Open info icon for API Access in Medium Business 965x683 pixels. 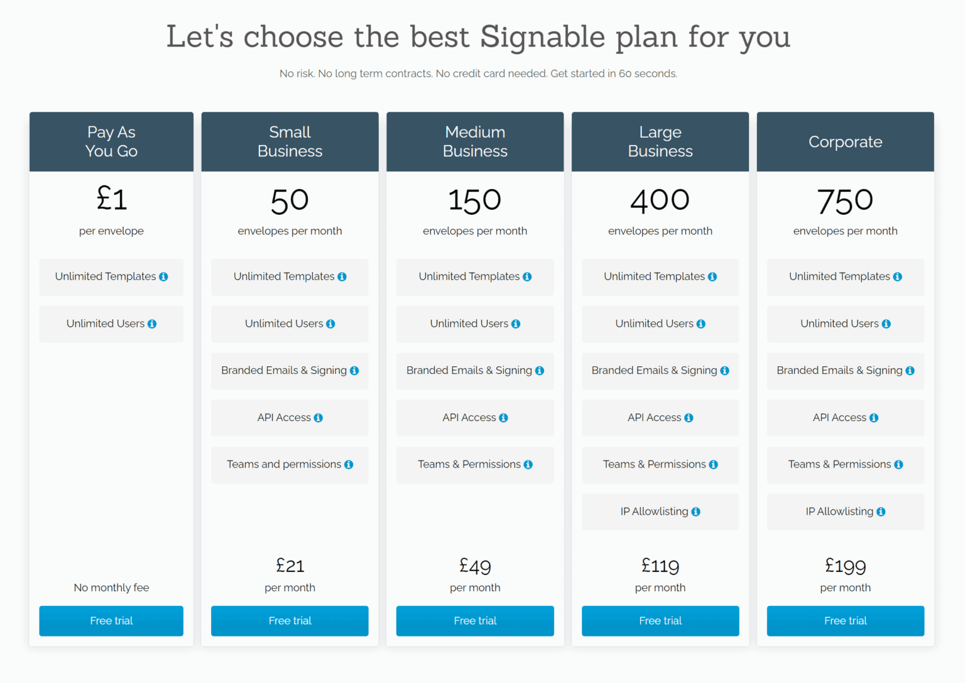point(504,417)
